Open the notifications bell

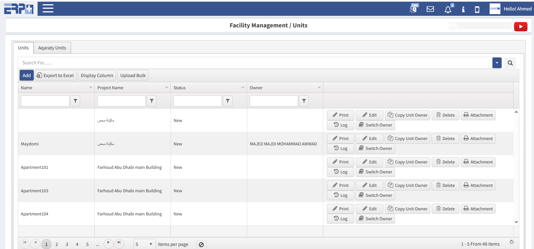click(448, 10)
